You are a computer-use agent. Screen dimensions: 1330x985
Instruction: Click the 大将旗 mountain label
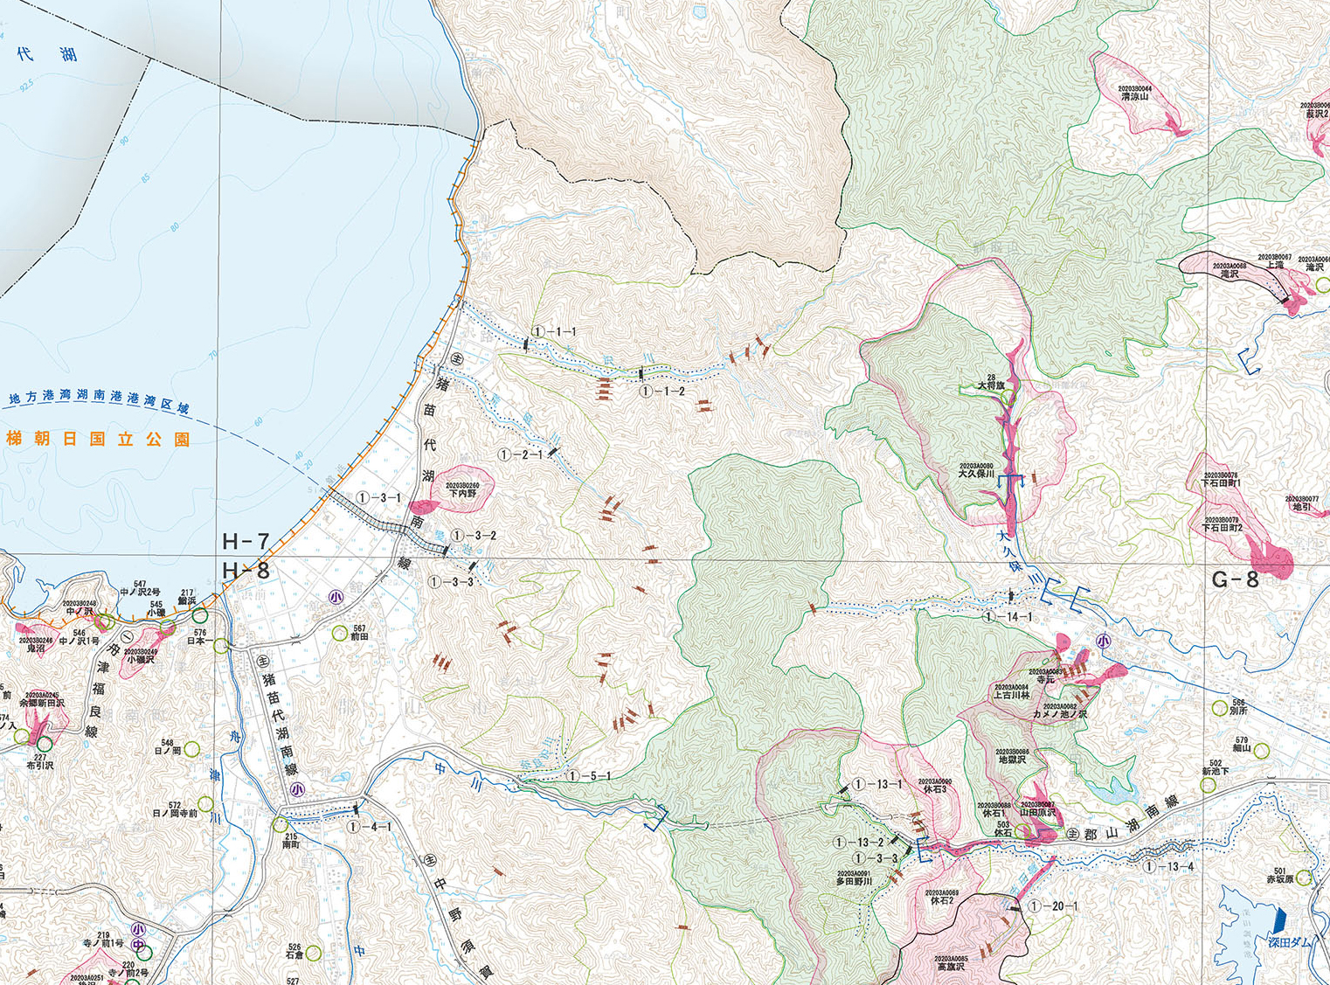pos(991,383)
